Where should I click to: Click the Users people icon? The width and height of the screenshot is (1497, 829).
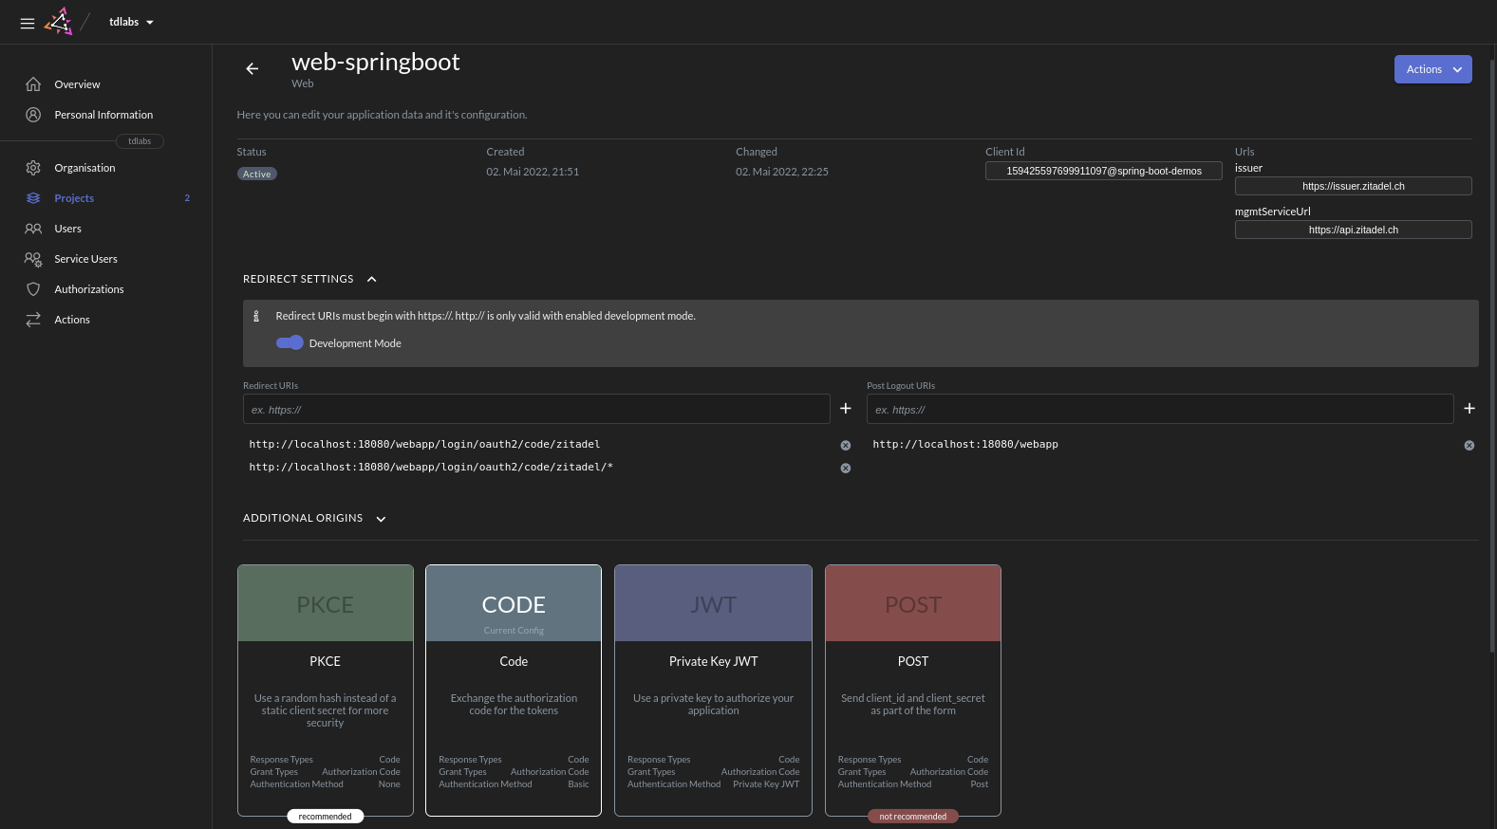coord(33,229)
